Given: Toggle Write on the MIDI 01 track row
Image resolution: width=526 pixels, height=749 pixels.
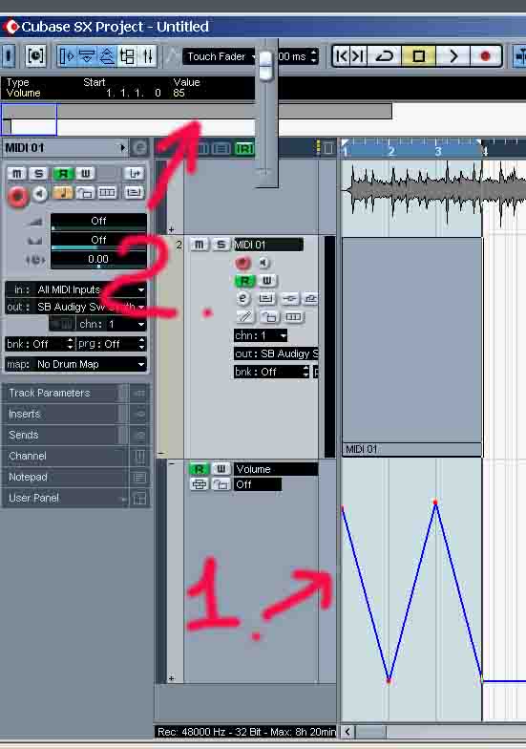Looking at the screenshot, I should (x=267, y=281).
